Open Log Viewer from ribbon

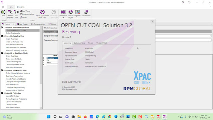coord(25,11)
